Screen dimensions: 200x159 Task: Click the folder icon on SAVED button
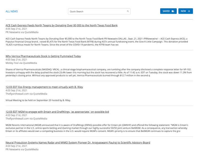(x=173, y=11)
